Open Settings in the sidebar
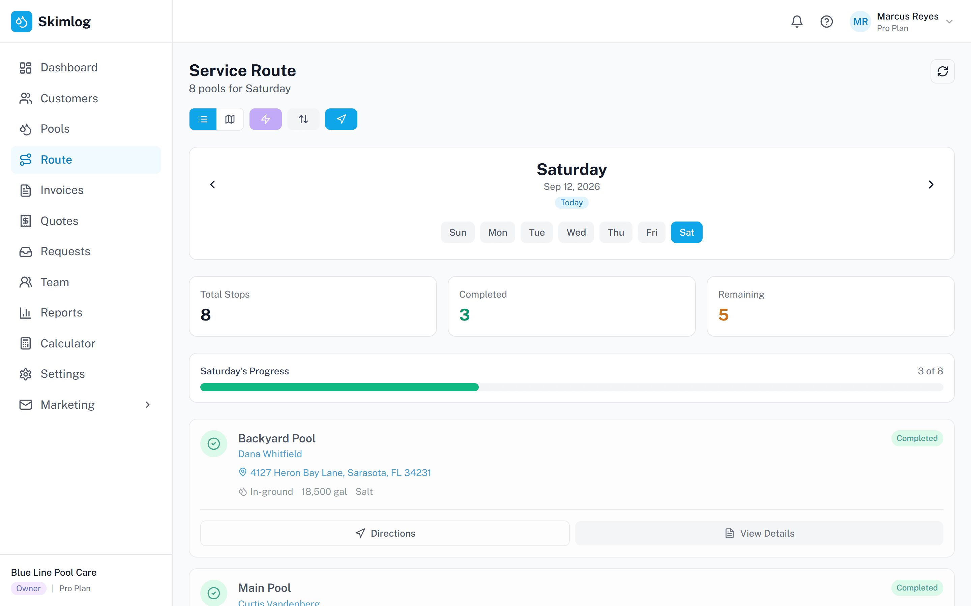The width and height of the screenshot is (971, 606). pyautogui.click(x=86, y=374)
